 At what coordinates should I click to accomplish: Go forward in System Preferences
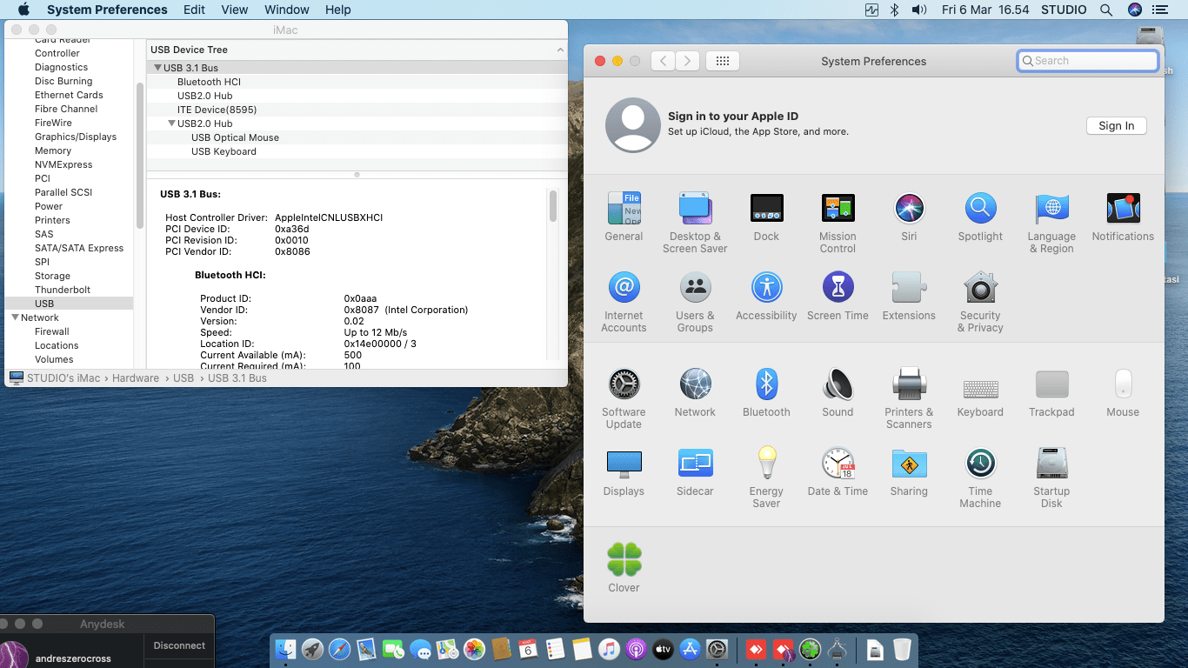688,61
